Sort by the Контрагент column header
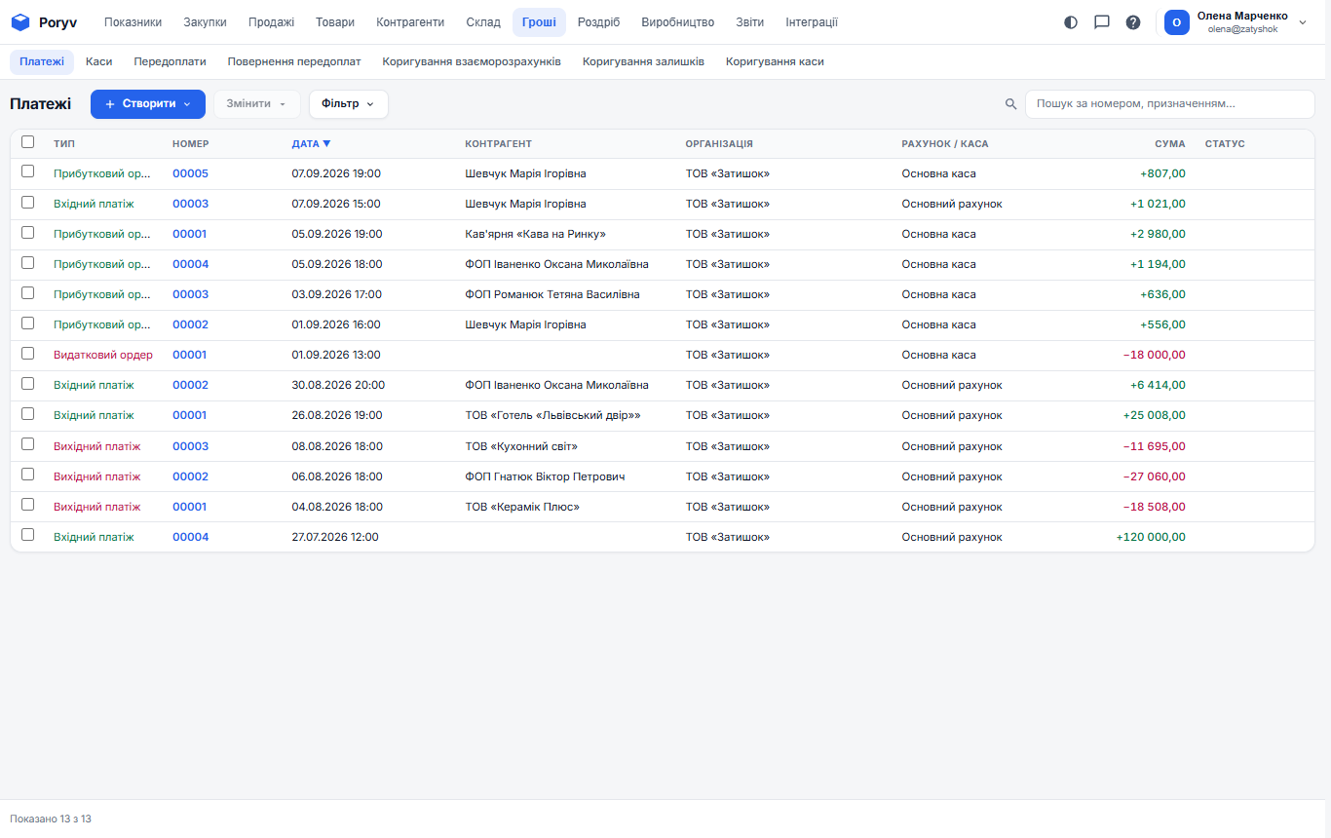Screen dimensions: 1331x838 [498, 144]
